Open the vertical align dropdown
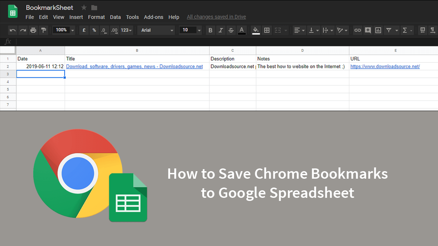Image resolution: width=438 pixels, height=246 pixels. (x=313, y=30)
